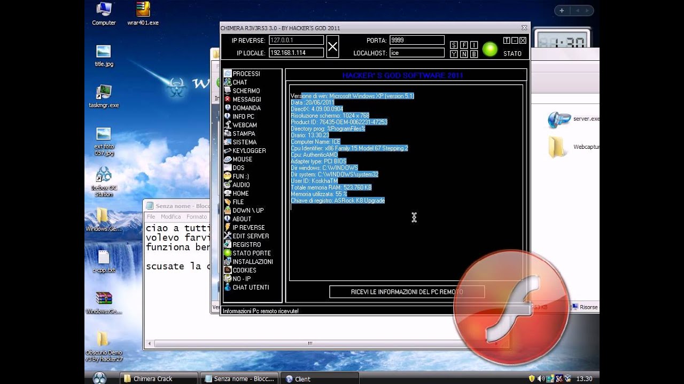Click the Start orb button
Image resolution: width=684 pixels, height=384 pixels.
click(x=99, y=378)
